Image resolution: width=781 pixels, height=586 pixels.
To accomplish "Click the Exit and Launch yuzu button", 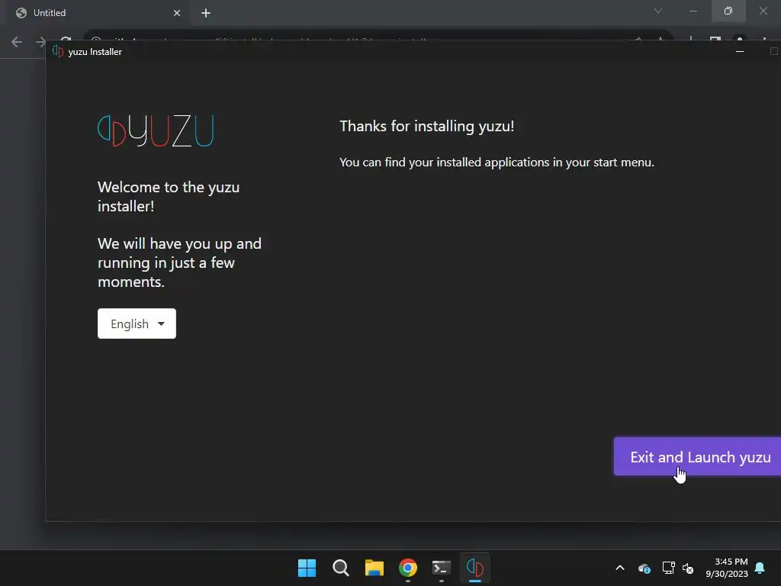I will pyautogui.click(x=697, y=456).
